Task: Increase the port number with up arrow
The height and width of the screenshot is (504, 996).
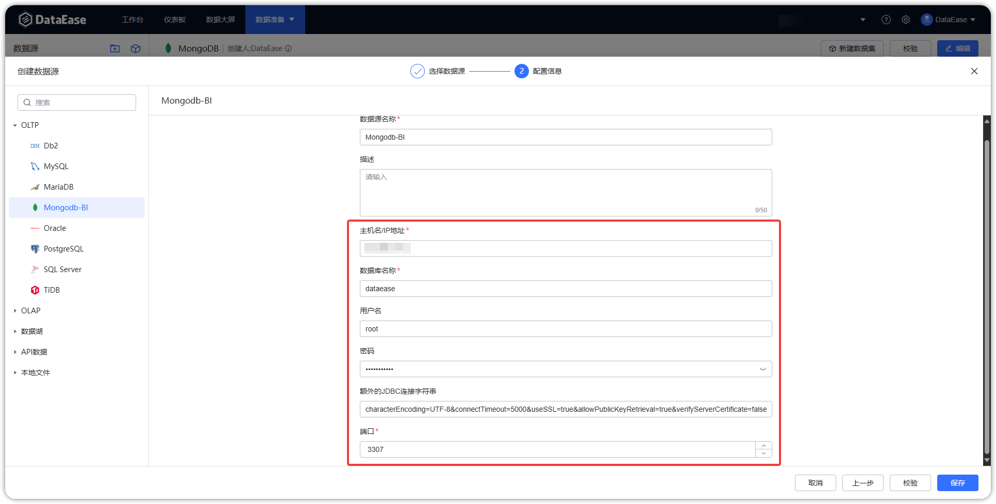Action: pos(763,446)
